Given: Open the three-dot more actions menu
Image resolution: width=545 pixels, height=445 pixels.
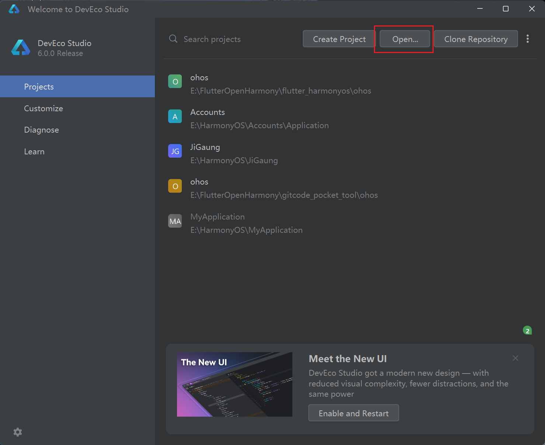Looking at the screenshot, I should (528, 39).
